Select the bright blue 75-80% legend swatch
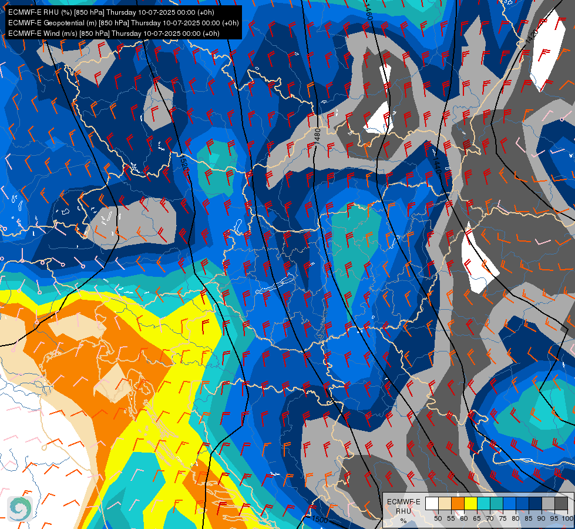This screenshot has width=575, height=529. (509, 503)
